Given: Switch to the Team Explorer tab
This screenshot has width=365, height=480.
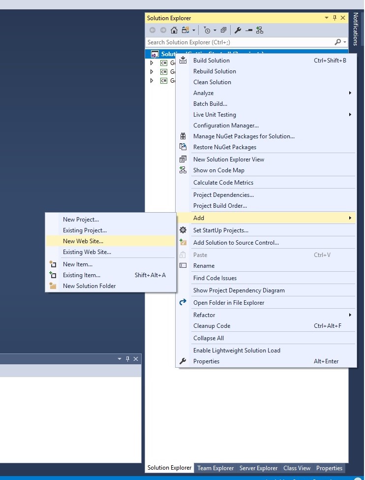Looking at the screenshot, I should [215, 468].
